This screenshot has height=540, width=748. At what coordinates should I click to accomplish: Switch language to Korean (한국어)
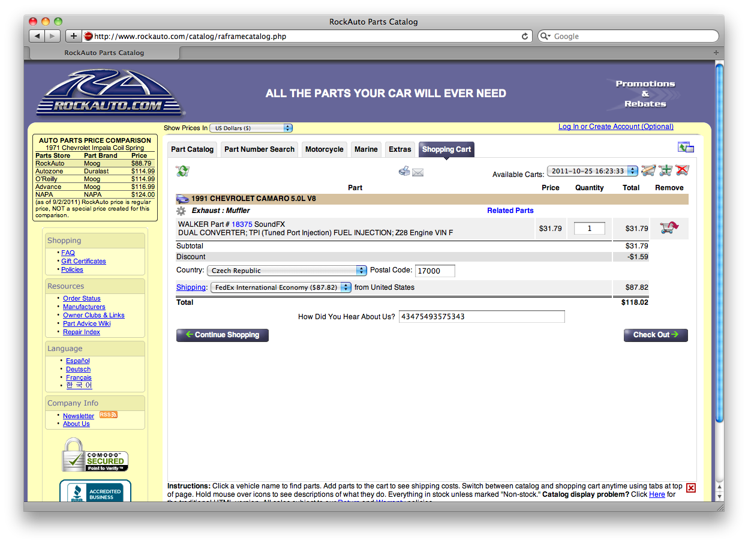[x=79, y=386]
